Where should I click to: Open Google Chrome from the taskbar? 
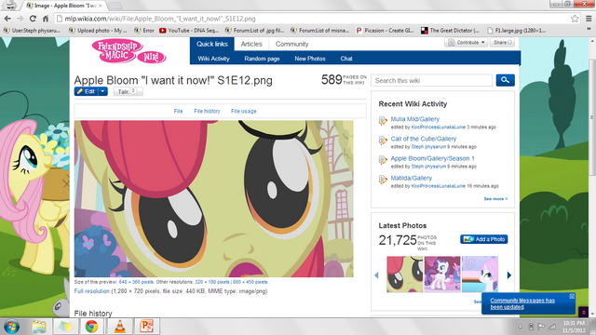point(91,327)
